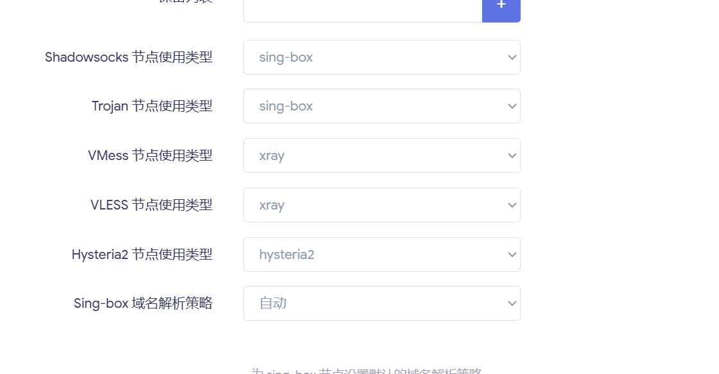Open the VMess node type dropdown
The image size is (719, 374).
coord(381,156)
